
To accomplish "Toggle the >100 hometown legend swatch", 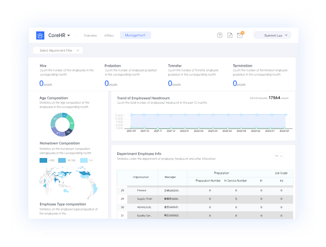I will tap(43, 161).
